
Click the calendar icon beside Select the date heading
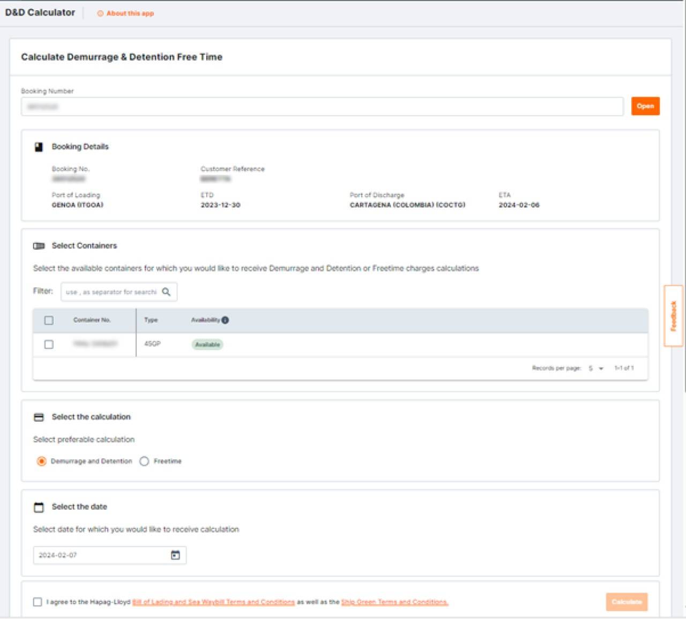coord(38,506)
